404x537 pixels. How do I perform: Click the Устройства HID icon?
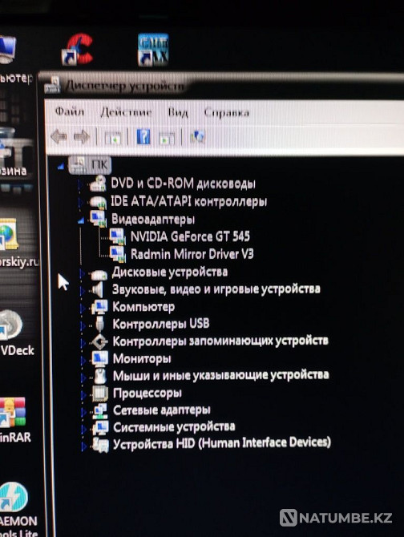(x=101, y=445)
